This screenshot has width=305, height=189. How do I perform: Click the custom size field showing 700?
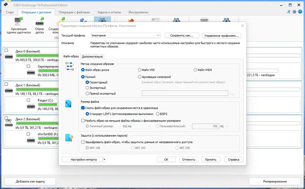(x=205, y=126)
